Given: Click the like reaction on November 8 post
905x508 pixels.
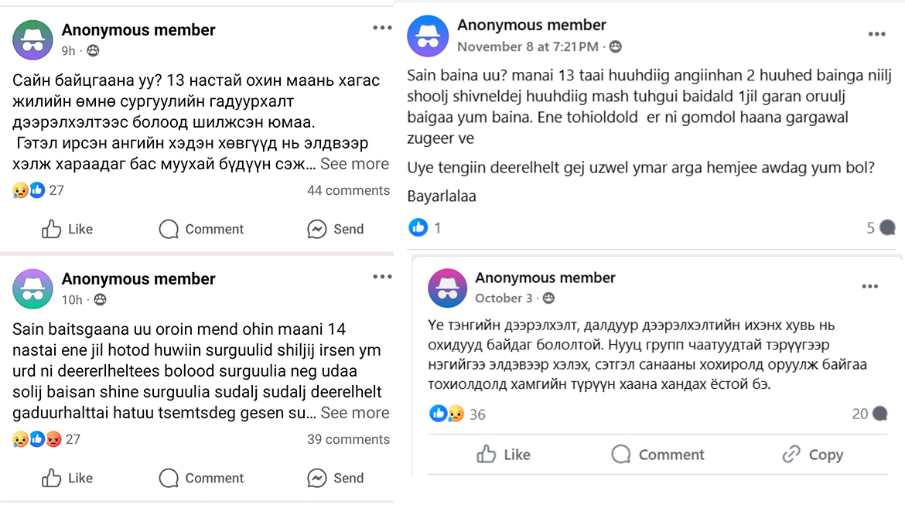Looking at the screenshot, I should (418, 227).
